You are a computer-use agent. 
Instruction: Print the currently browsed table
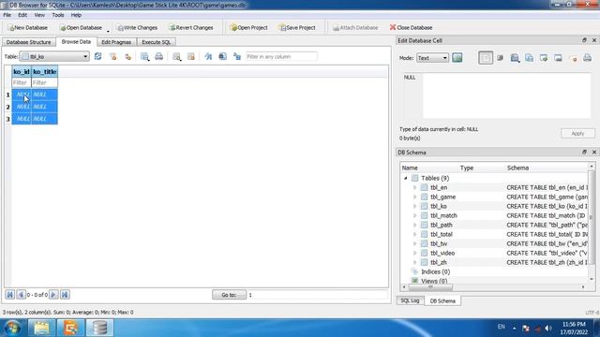point(158,56)
